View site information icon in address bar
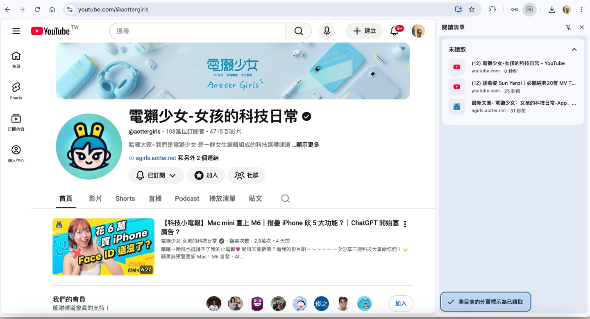Screen dimensions: 590x319 coord(70,9)
